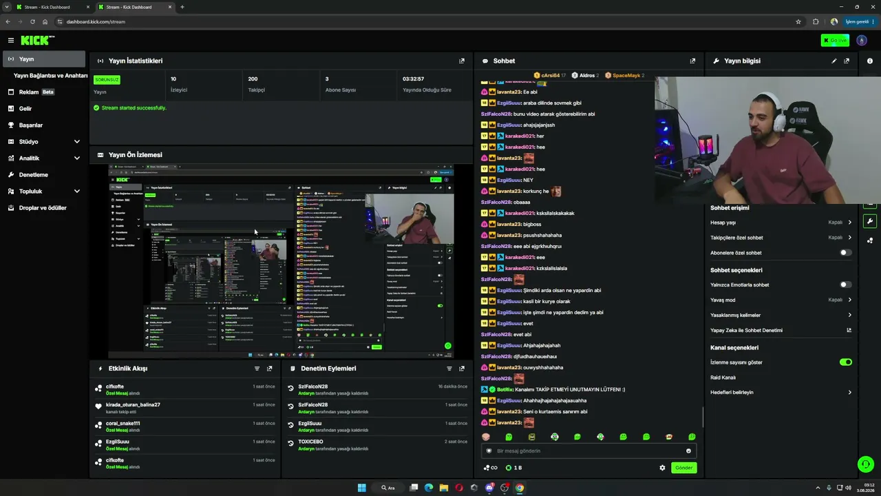Open the hamburger menu beside KICK logo
Viewport: 881px width, 496px height.
11,41
